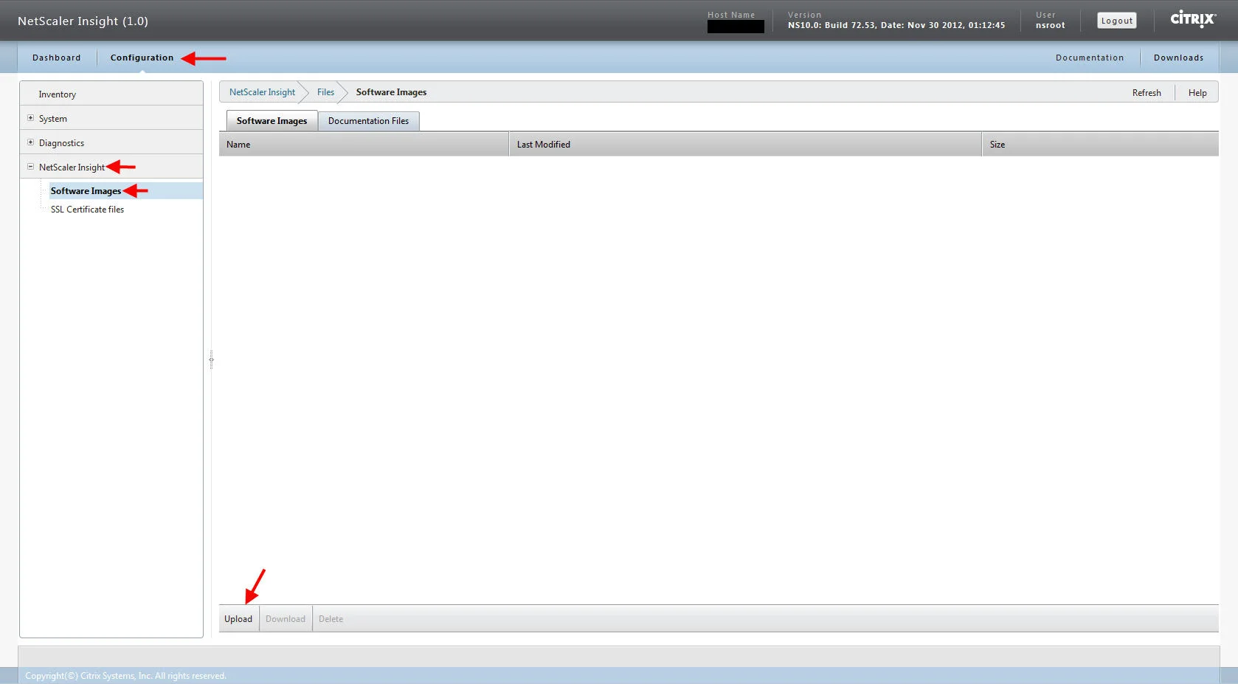
Task: Click the version text NS10.0 Build 72.53
Action: (x=896, y=25)
